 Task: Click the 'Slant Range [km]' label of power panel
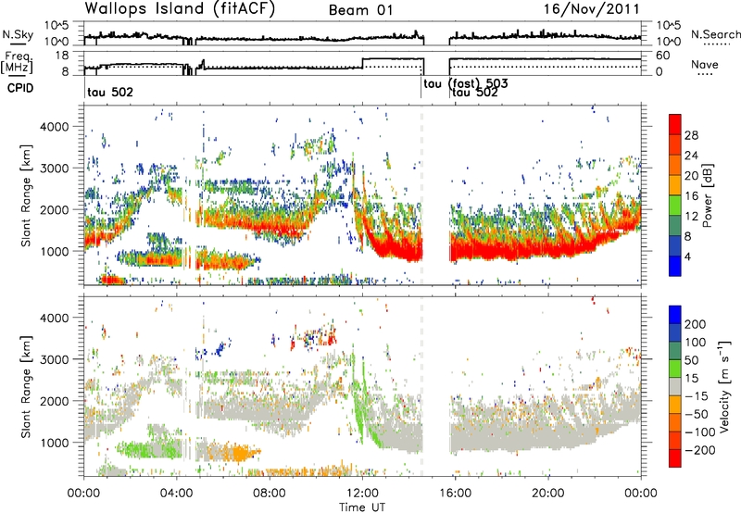26,195
